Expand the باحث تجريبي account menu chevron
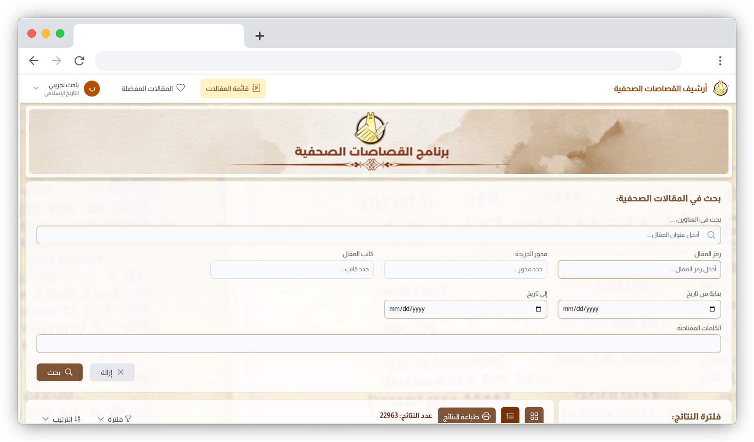 [35, 88]
